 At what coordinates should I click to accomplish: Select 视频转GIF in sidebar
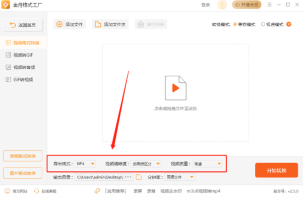(23, 55)
